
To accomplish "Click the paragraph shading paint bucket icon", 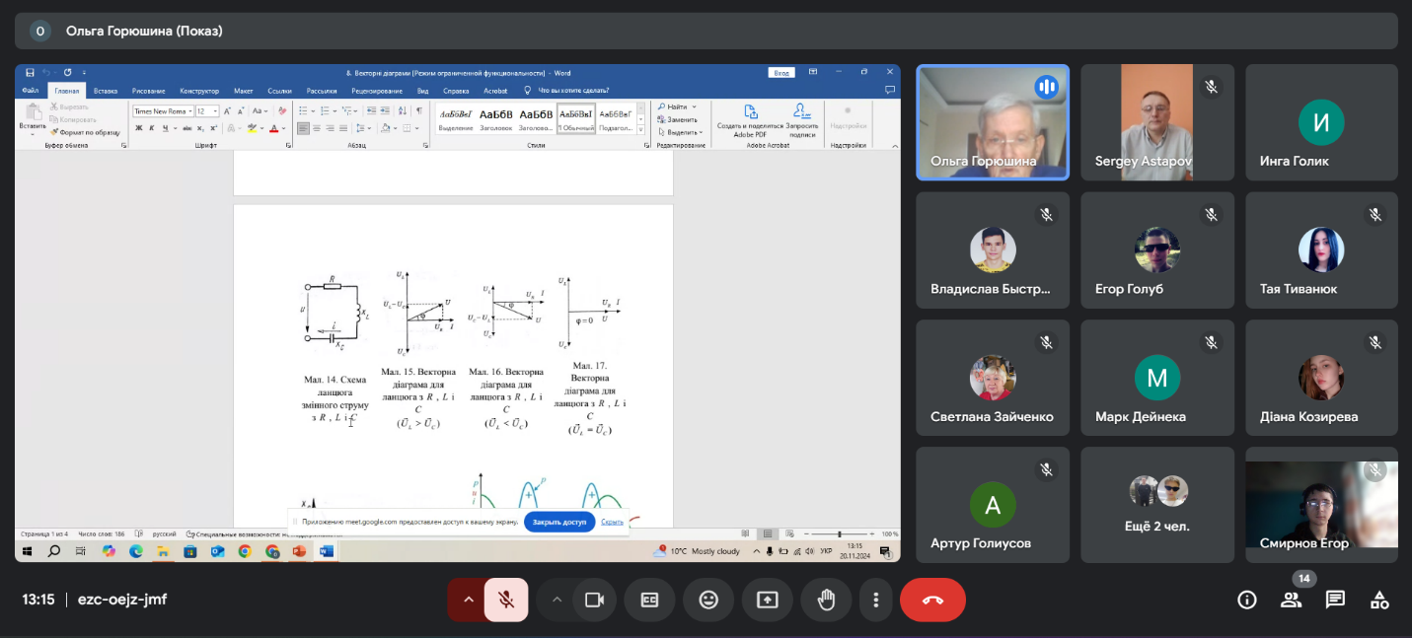I will 386,128.
